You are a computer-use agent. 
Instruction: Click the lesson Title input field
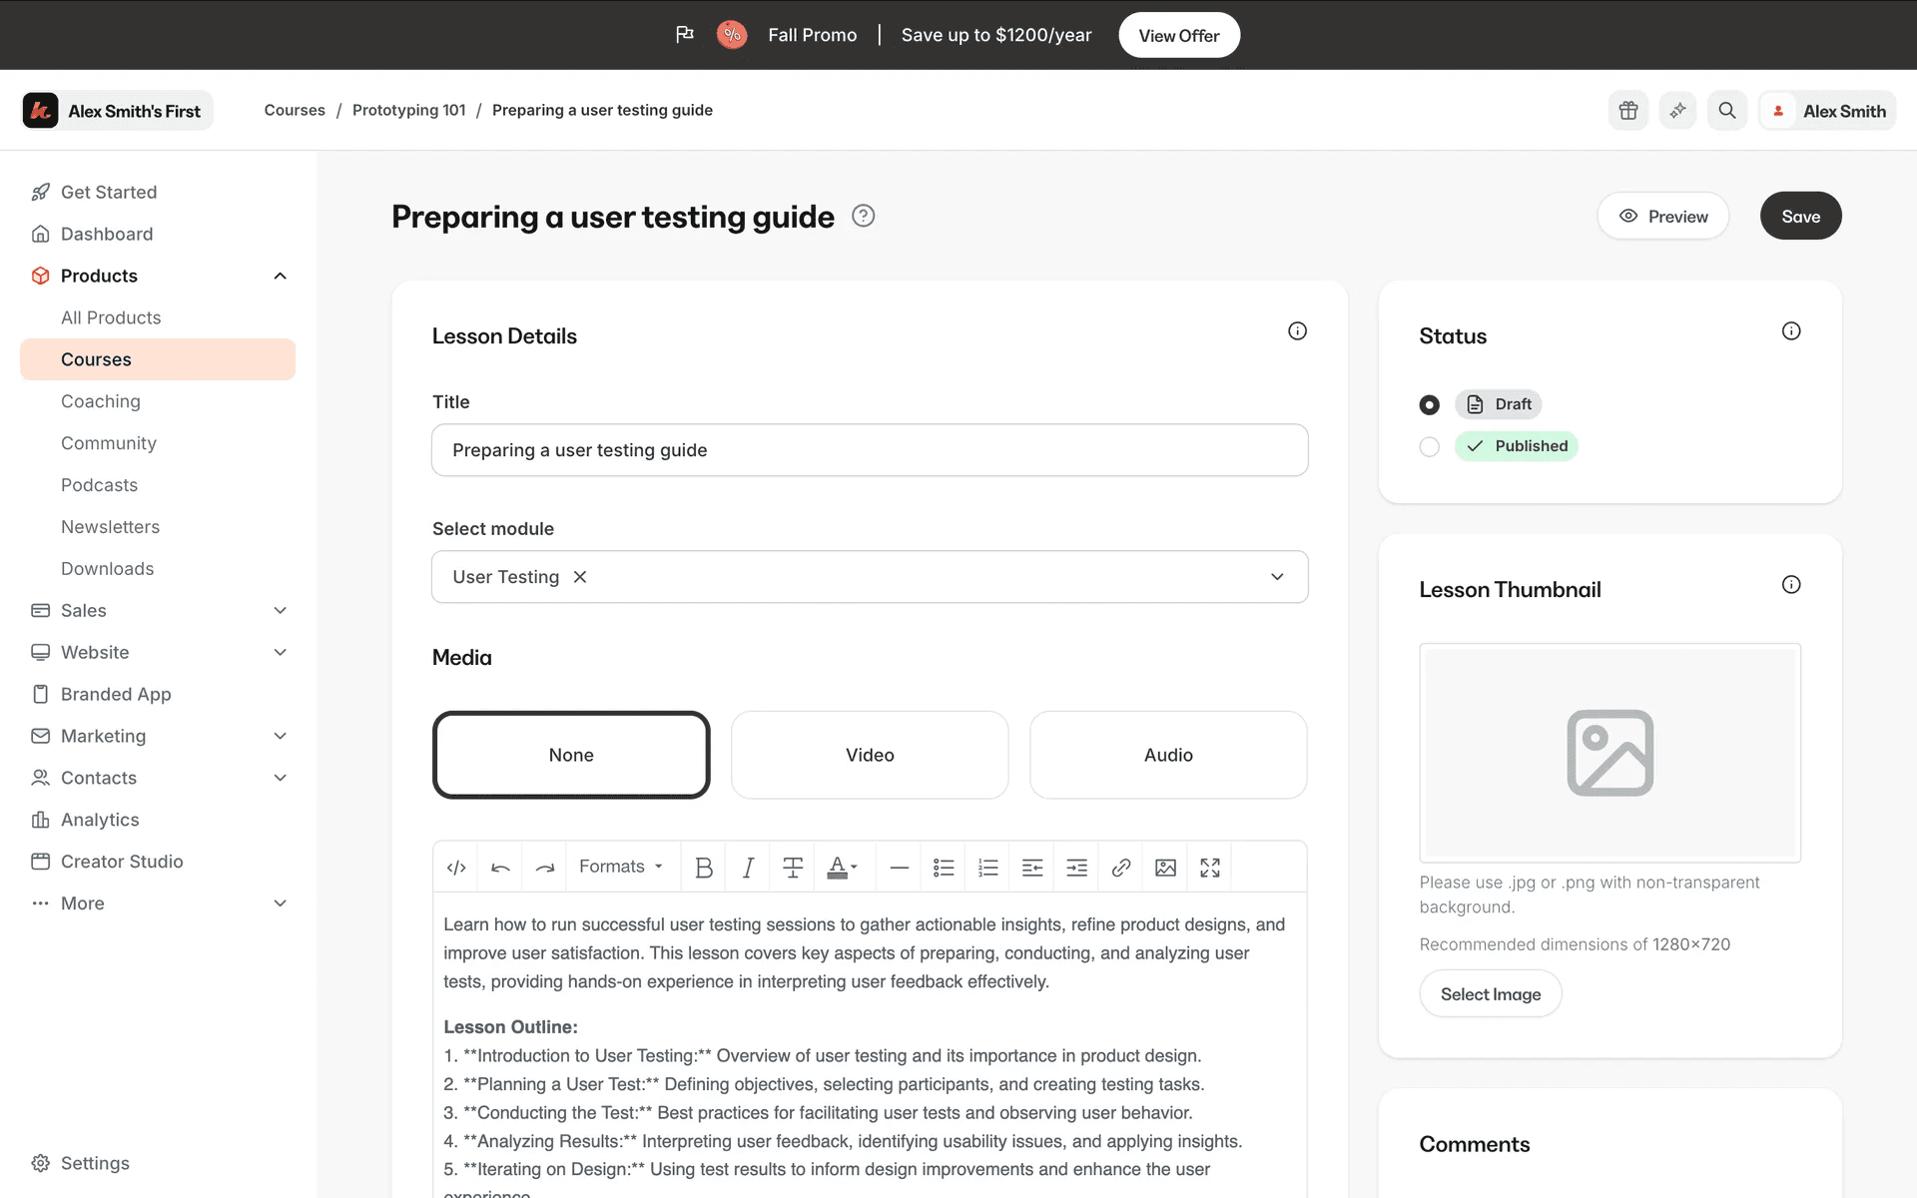[x=870, y=450]
